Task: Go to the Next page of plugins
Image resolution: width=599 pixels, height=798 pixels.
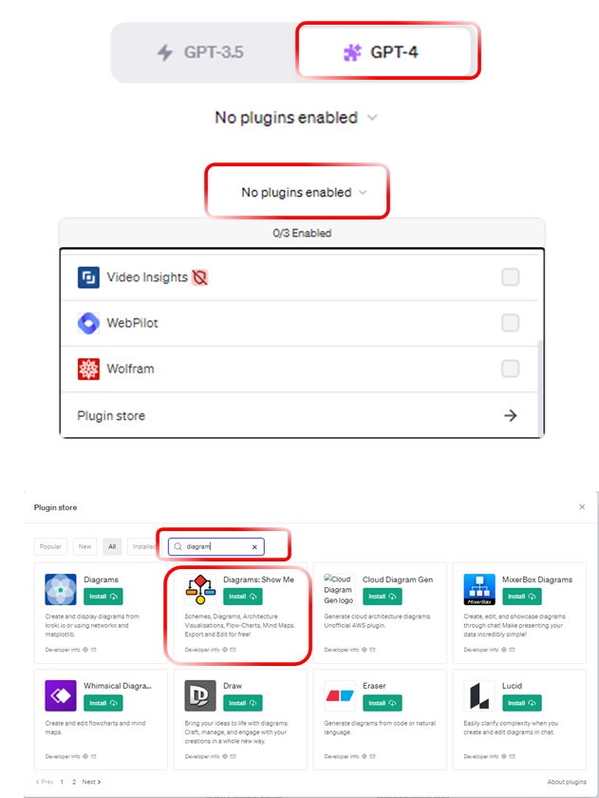Action: point(91,782)
